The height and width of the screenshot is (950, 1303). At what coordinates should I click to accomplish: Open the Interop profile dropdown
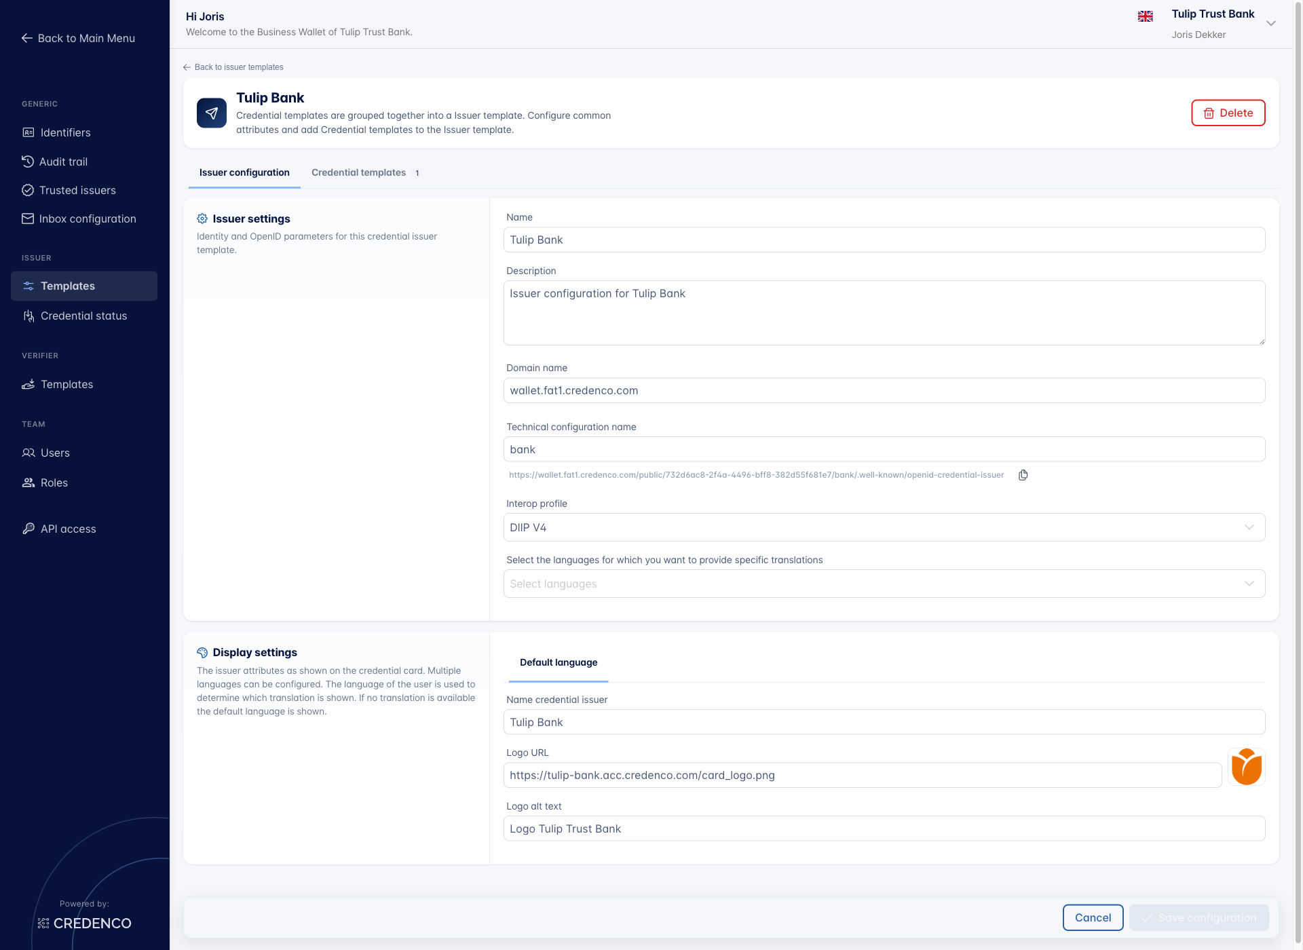(884, 527)
